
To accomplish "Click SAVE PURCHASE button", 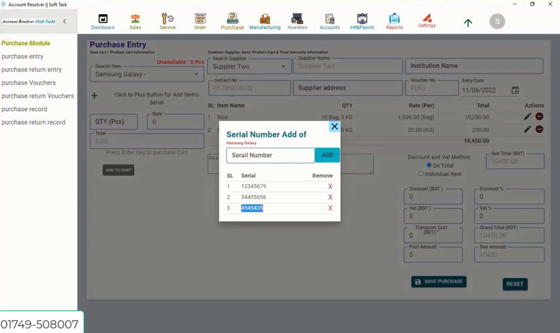I will pos(439,281).
